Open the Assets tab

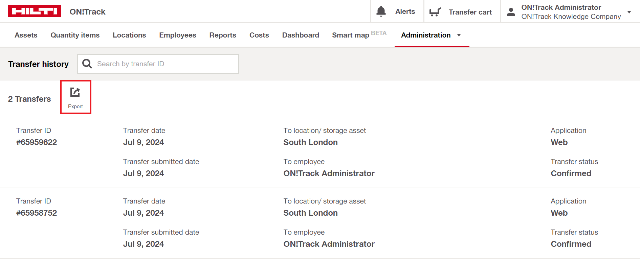(x=26, y=35)
